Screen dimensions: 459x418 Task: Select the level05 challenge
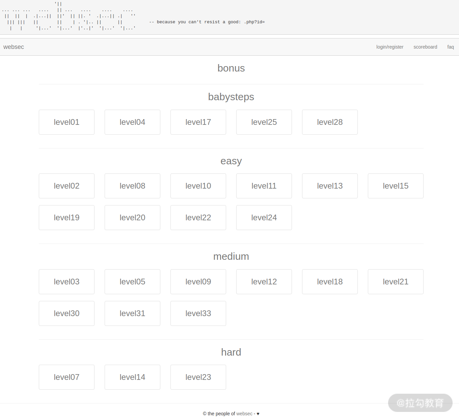pos(132,282)
